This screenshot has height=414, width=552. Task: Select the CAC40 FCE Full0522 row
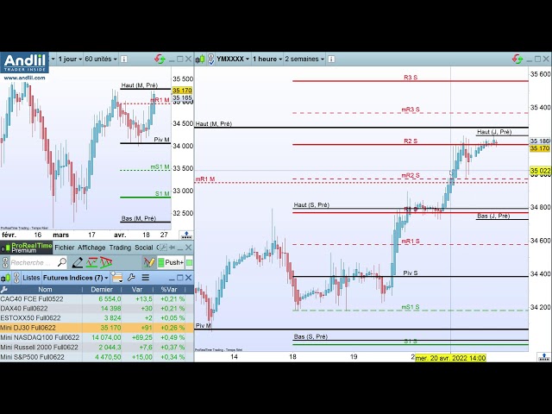(x=97, y=299)
